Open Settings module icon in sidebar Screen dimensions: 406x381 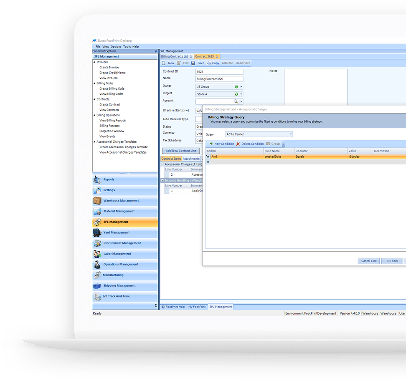[x=97, y=190]
